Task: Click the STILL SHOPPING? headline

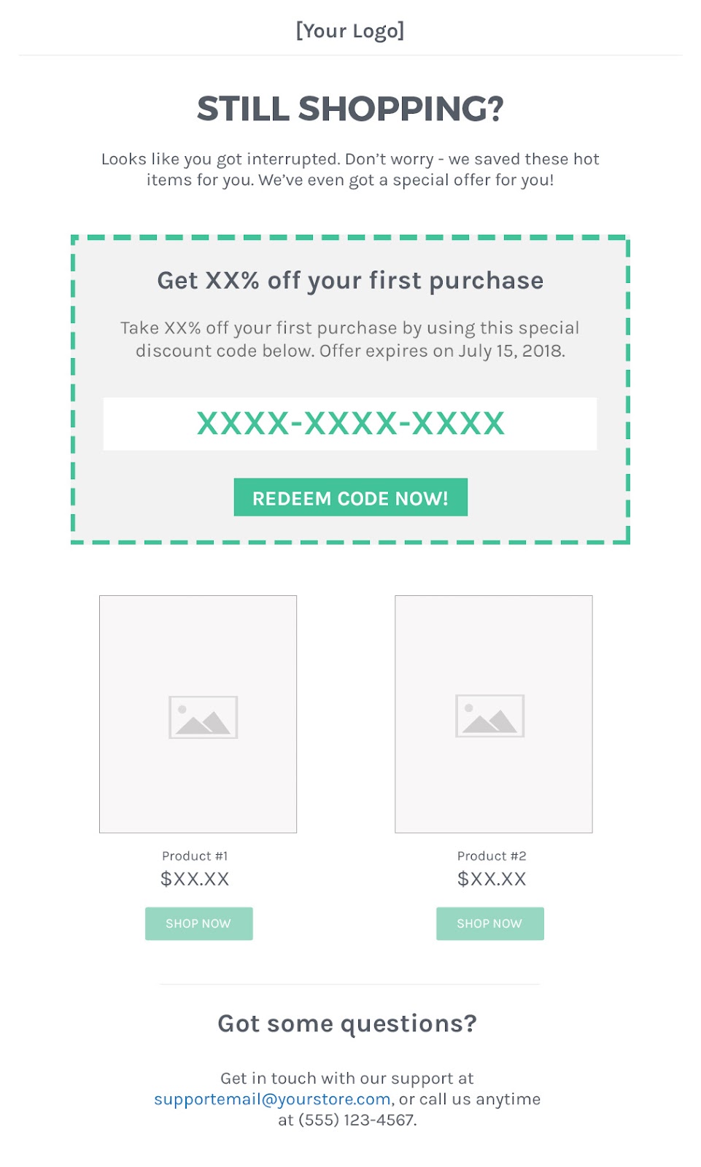Action: [350, 109]
